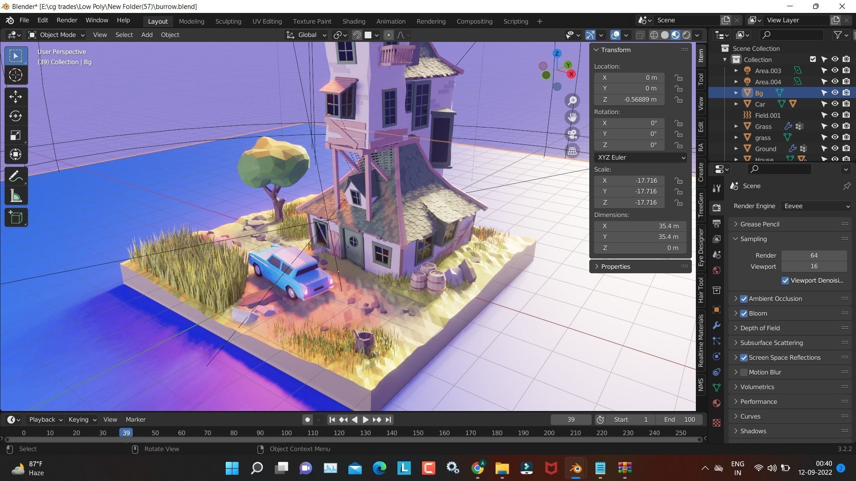856x481 pixels.
Task: Open the Render Properties tab
Action: point(716,207)
